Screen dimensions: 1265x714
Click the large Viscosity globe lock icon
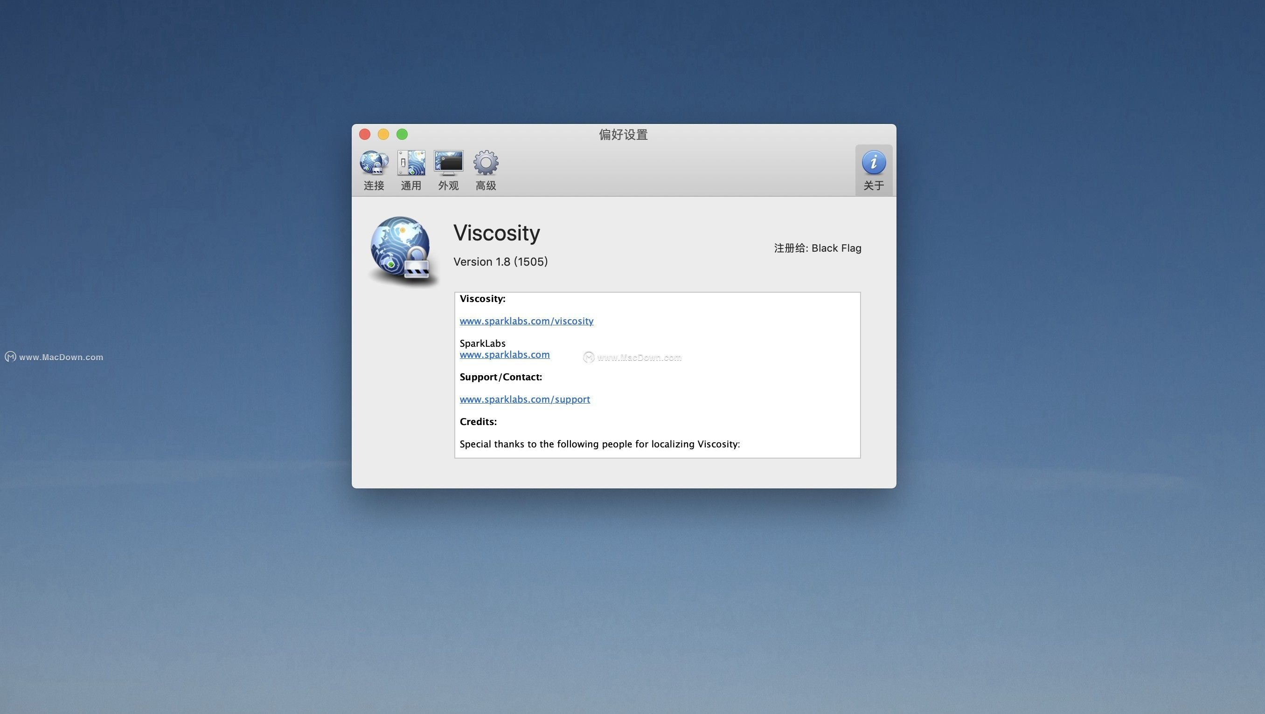[x=403, y=251]
